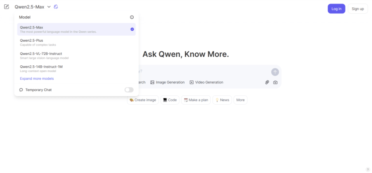This screenshot has height=173, width=372.
Task: Open the More suggestions chip
Action: (x=240, y=100)
